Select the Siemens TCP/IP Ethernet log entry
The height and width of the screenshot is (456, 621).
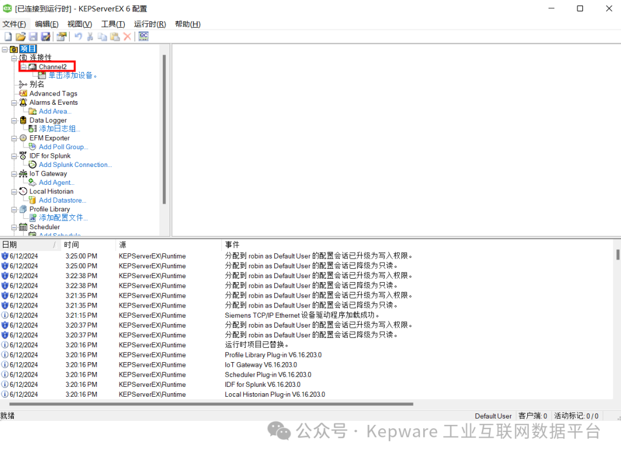307,316
